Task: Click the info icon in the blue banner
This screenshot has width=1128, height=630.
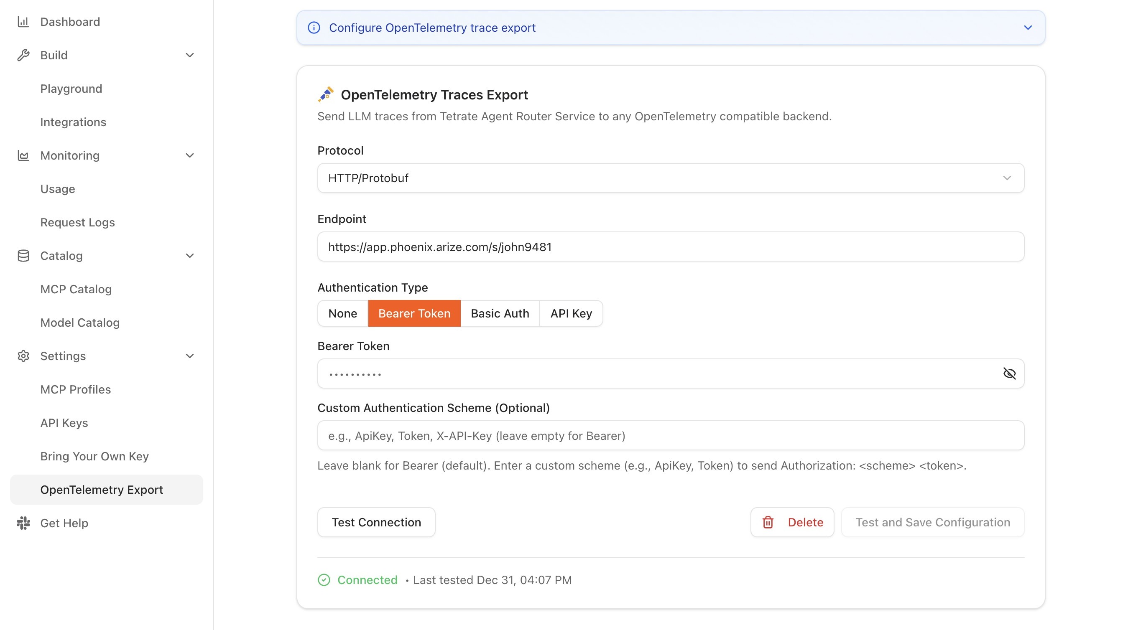Action: (314, 28)
